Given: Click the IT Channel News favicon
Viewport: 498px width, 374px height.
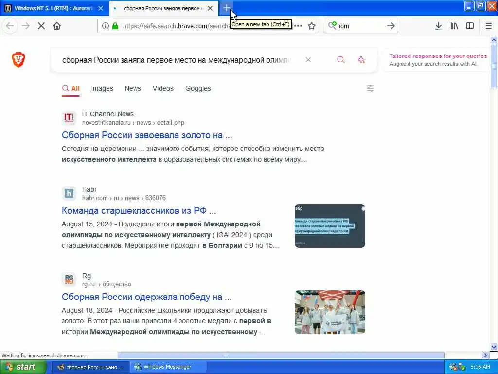Looking at the screenshot, I should [69, 118].
